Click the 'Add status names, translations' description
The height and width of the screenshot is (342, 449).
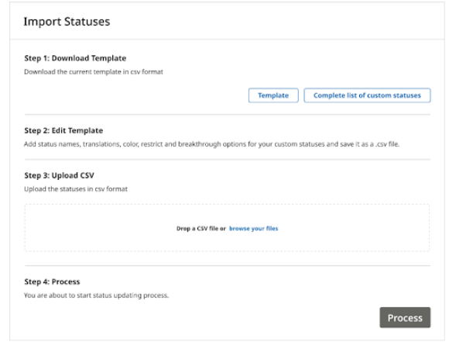[x=211, y=144]
